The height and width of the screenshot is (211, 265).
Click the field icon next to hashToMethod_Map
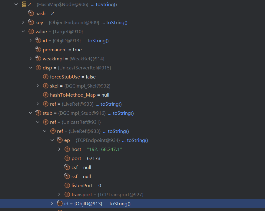[x=45, y=95]
